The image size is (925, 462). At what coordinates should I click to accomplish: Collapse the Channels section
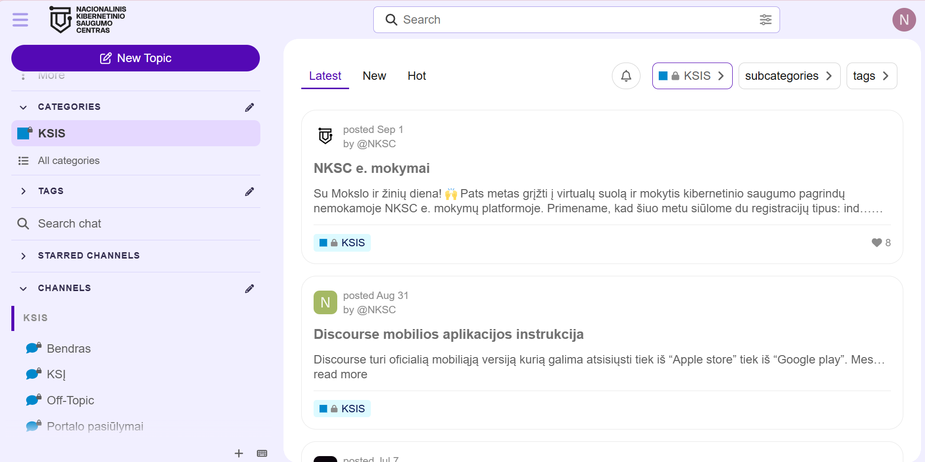point(23,288)
